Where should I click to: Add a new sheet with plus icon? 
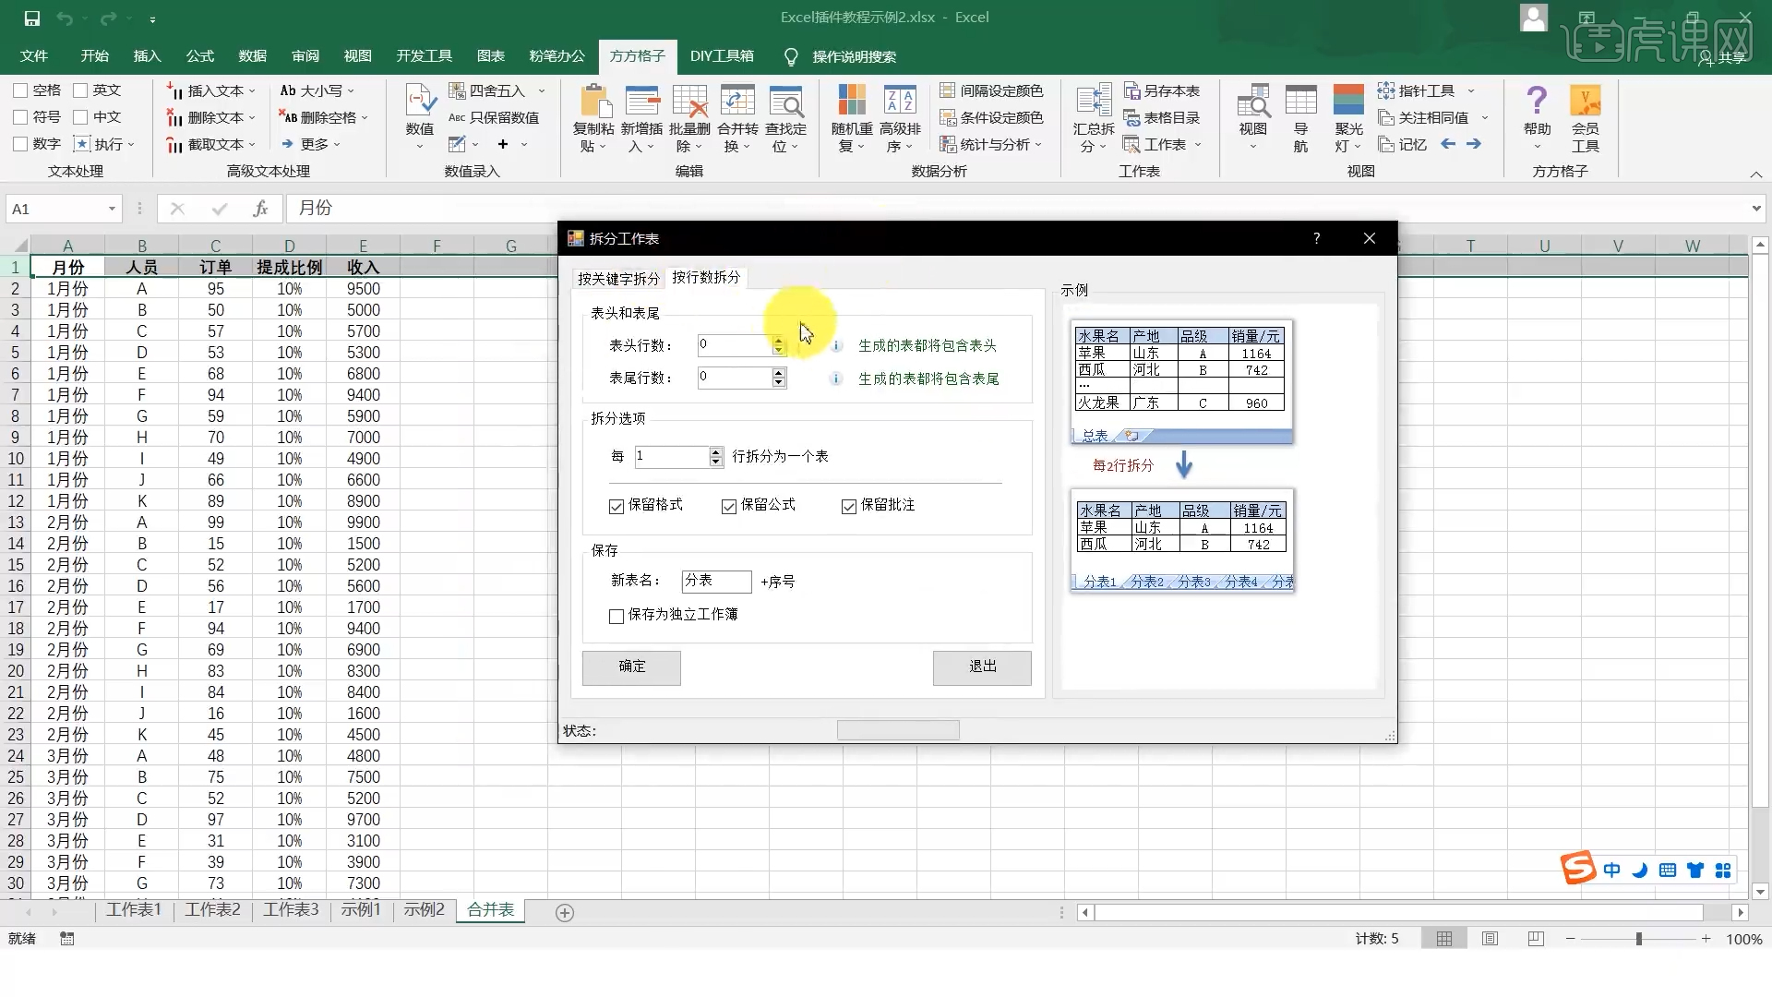tap(565, 912)
